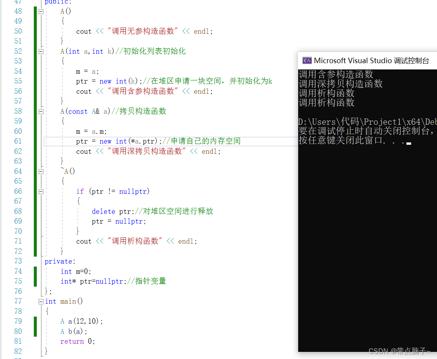Click the code new int(*a.ptr) on line 61
Viewport: 437px width, 359px height.
pyautogui.click(x=129, y=141)
